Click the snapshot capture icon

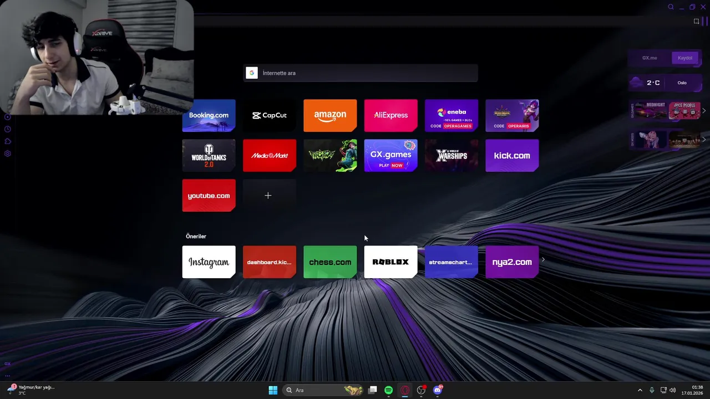(696, 22)
